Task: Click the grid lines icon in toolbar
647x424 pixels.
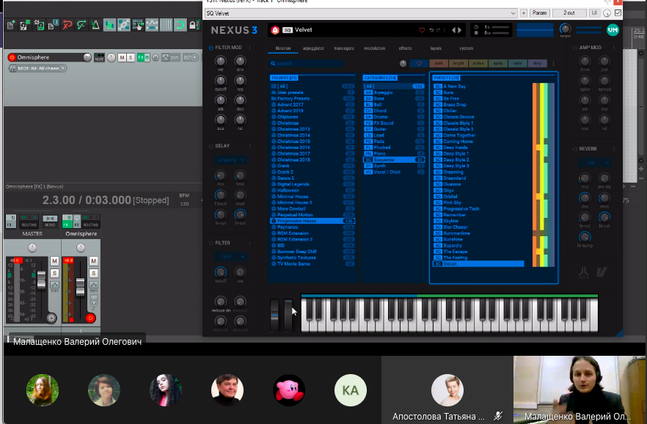Action: click(x=167, y=25)
